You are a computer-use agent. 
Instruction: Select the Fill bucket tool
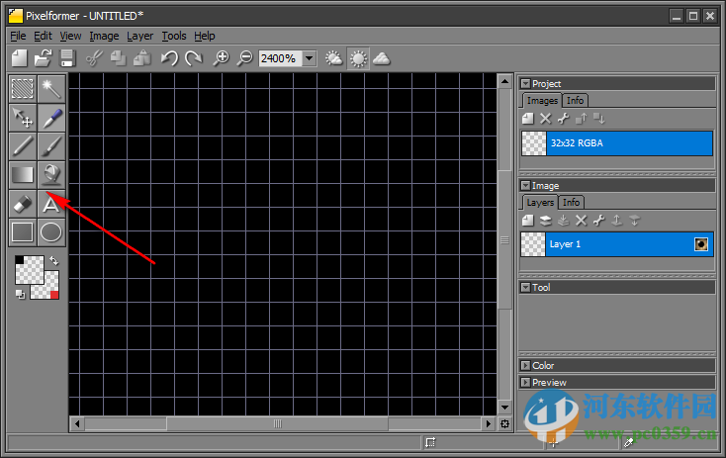coord(50,174)
